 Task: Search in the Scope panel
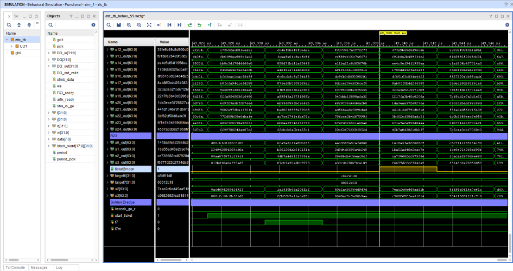[x=9, y=25]
